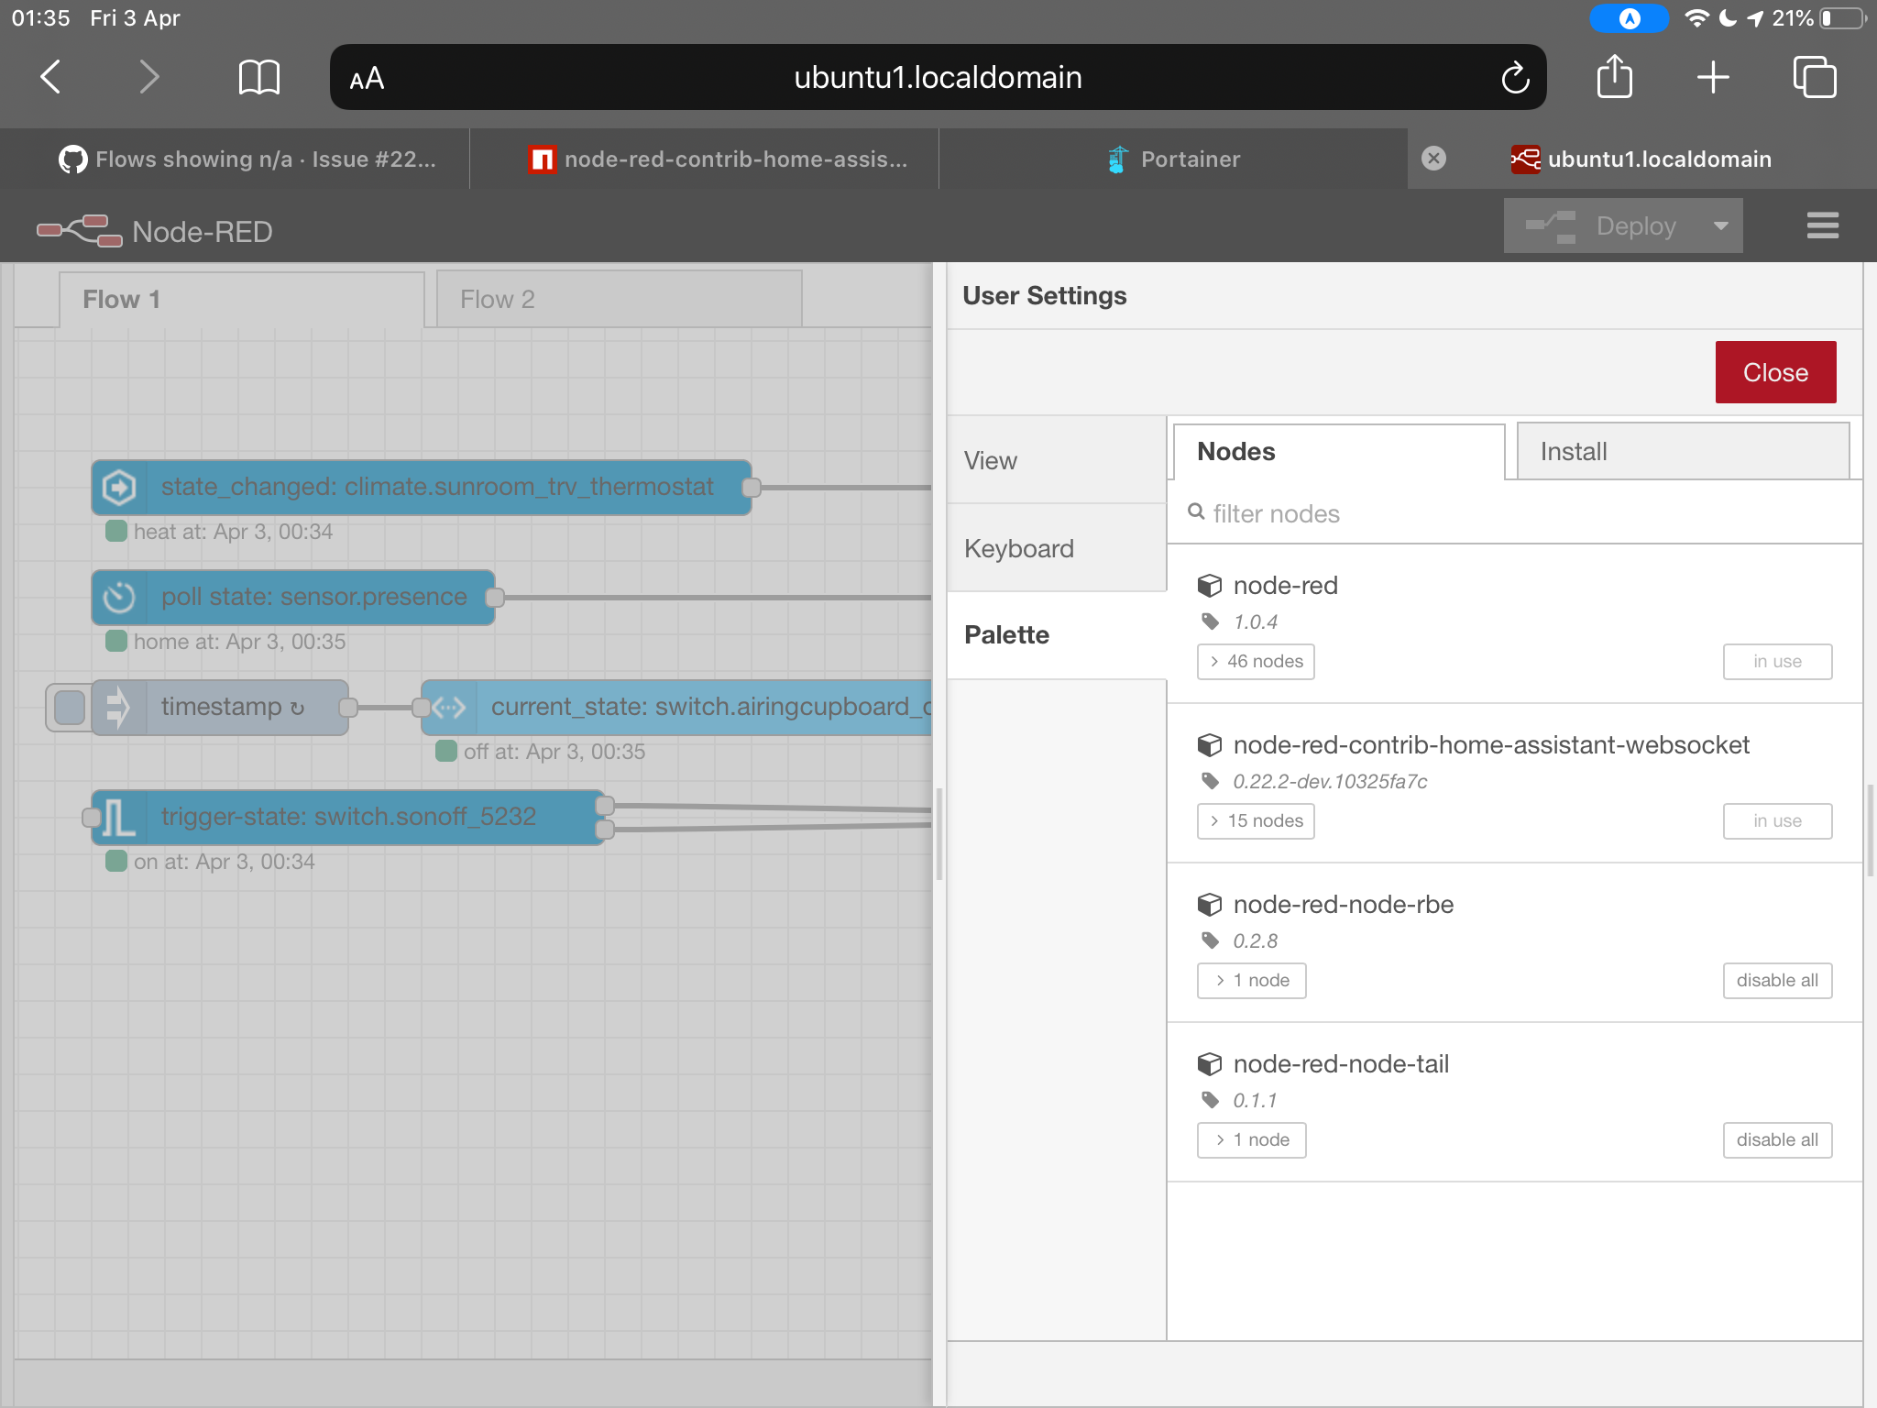Switch to the Install tab

pos(1682,451)
